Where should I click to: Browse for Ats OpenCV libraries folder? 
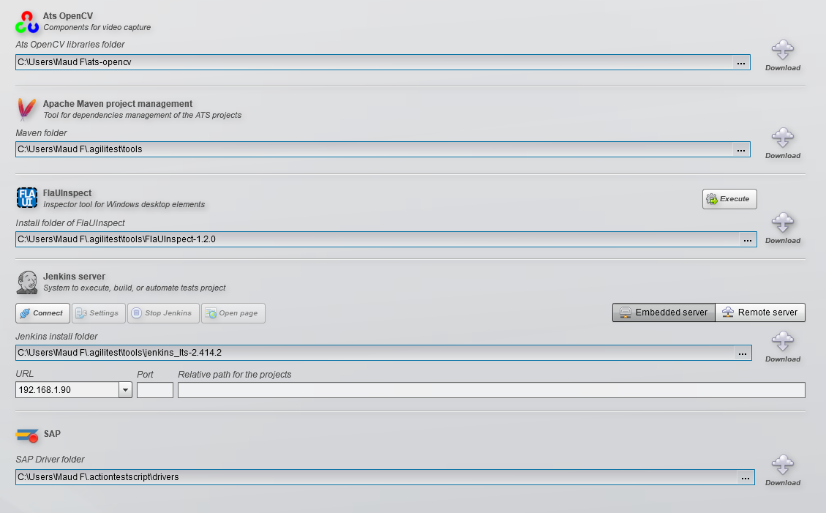(x=741, y=63)
